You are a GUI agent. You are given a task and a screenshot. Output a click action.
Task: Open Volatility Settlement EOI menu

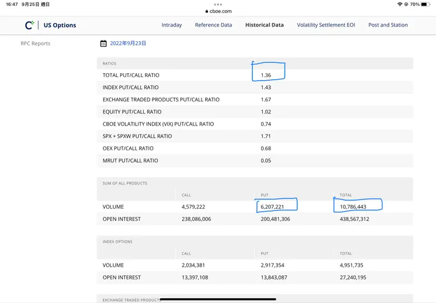click(326, 25)
